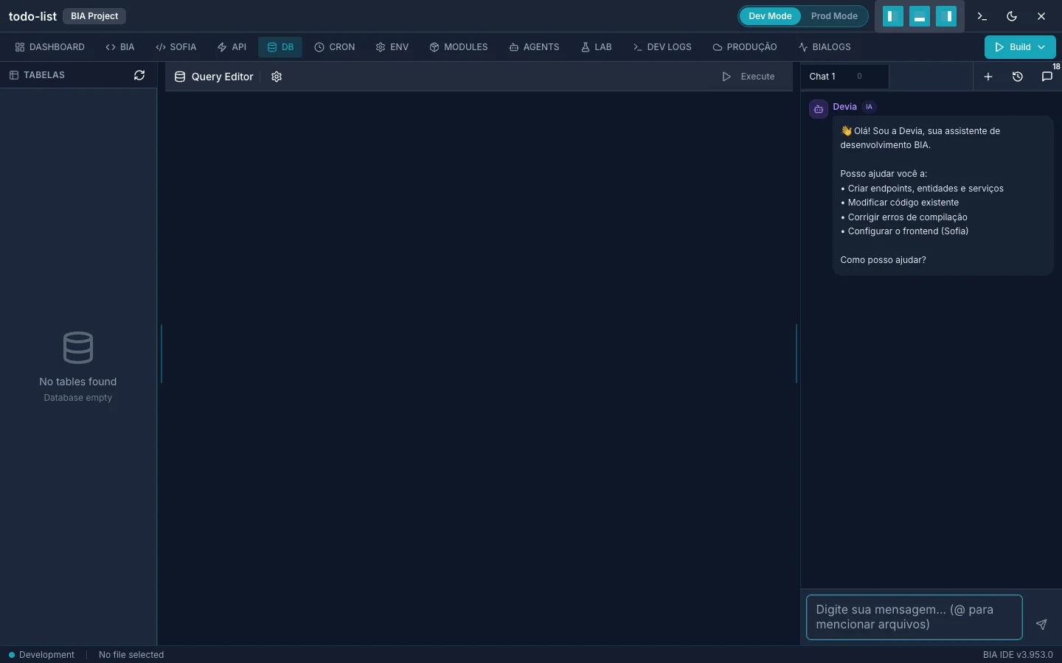The height and width of the screenshot is (663, 1062).
Task: Open chat history clock icon
Action: pos(1018,77)
